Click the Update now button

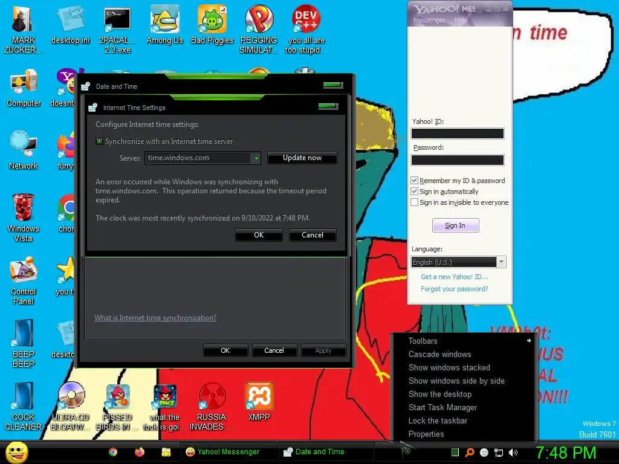click(x=302, y=158)
